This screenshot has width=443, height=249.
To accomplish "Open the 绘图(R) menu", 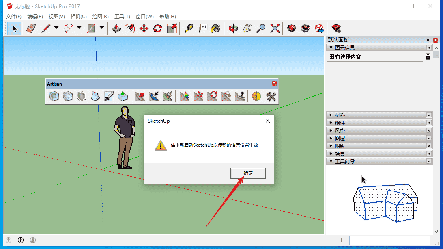I will click(100, 16).
